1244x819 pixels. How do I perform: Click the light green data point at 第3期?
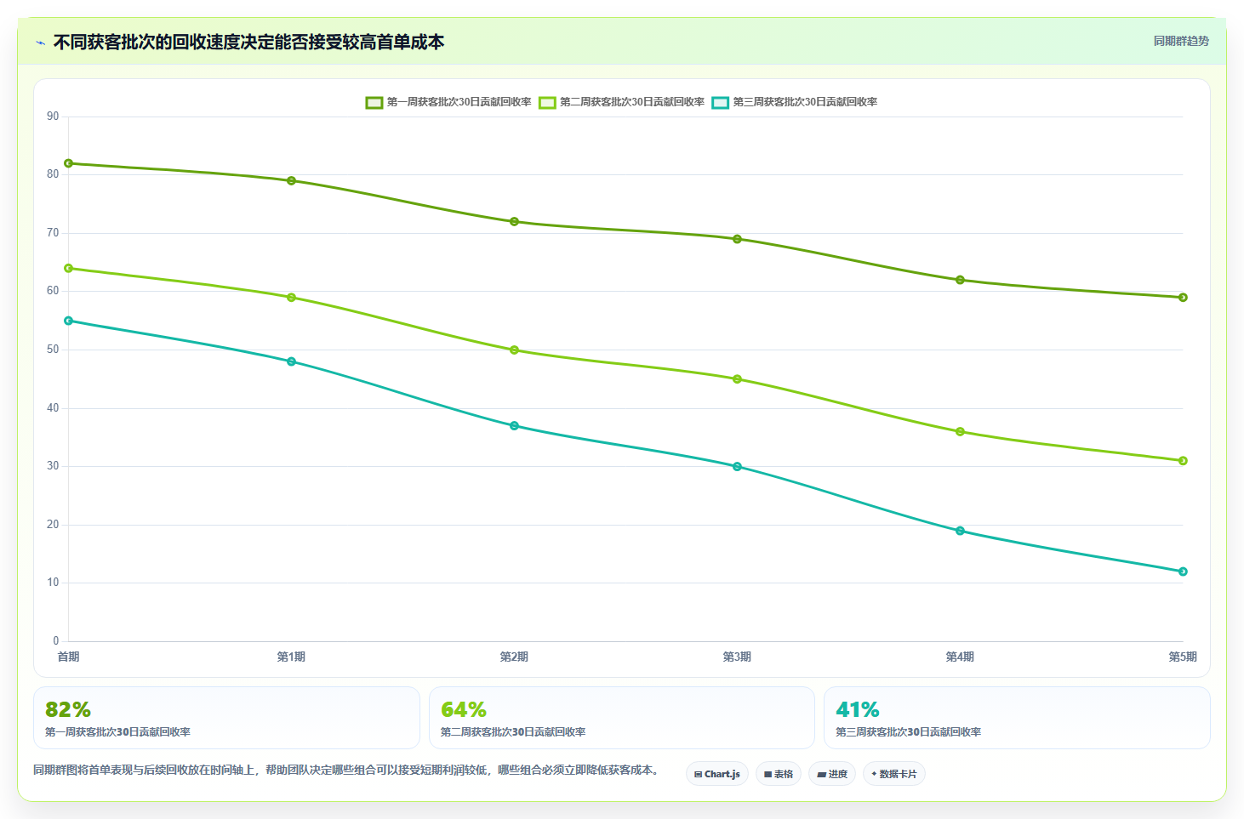[737, 378]
